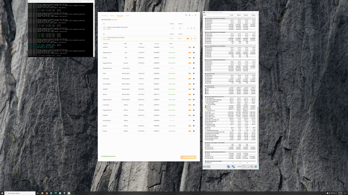This screenshot has width=348, height=195.
Task: Expand GPU D3D Usages in HWiNFO
Action: 206,126
